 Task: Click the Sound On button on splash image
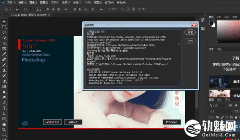tap(52, 122)
